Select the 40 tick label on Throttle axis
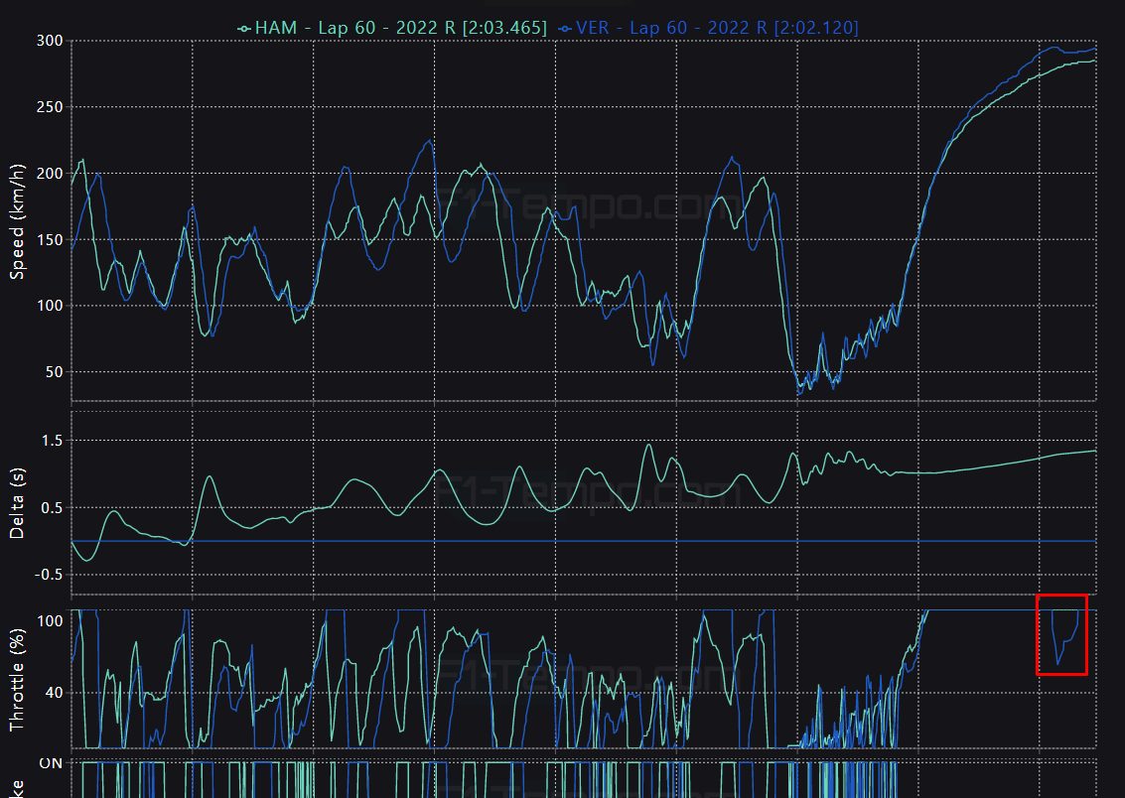The width and height of the screenshot is (1125, 798). tap(54, 693)
